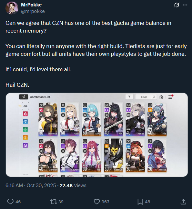The height and width of the screenshot is (209, 192).
Task: Open the three-dot more options menu
Action: pos(185,5)
